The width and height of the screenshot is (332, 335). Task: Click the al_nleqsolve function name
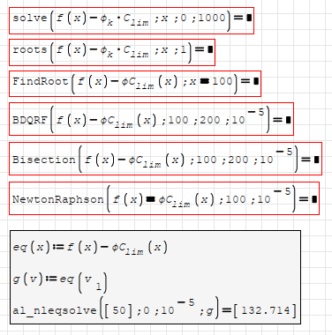coord(55,310)
